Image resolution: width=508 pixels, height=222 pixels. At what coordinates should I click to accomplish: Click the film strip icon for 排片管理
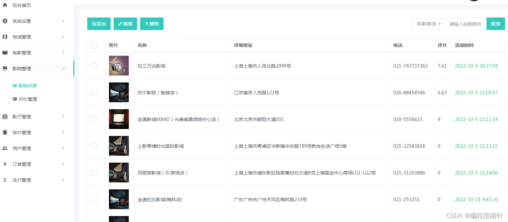[x=5, y=133]
